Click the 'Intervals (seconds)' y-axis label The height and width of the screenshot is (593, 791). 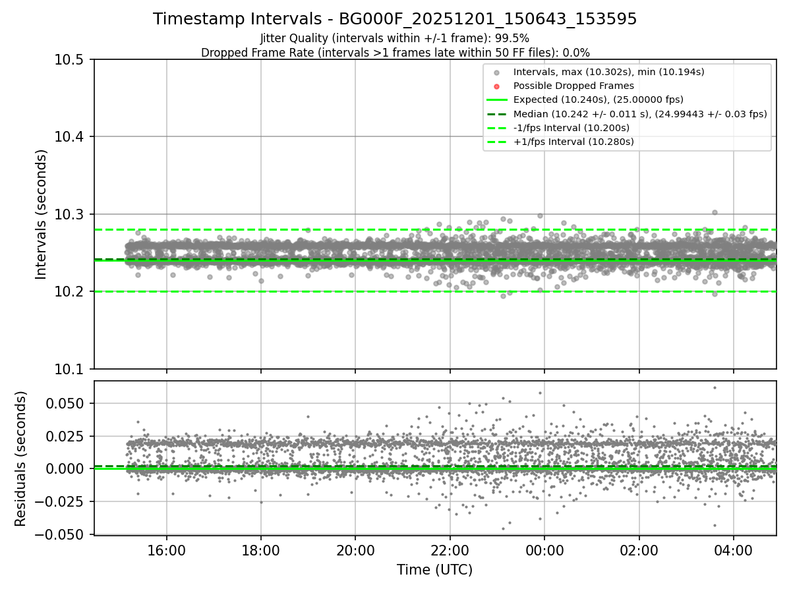click(42, 214)
